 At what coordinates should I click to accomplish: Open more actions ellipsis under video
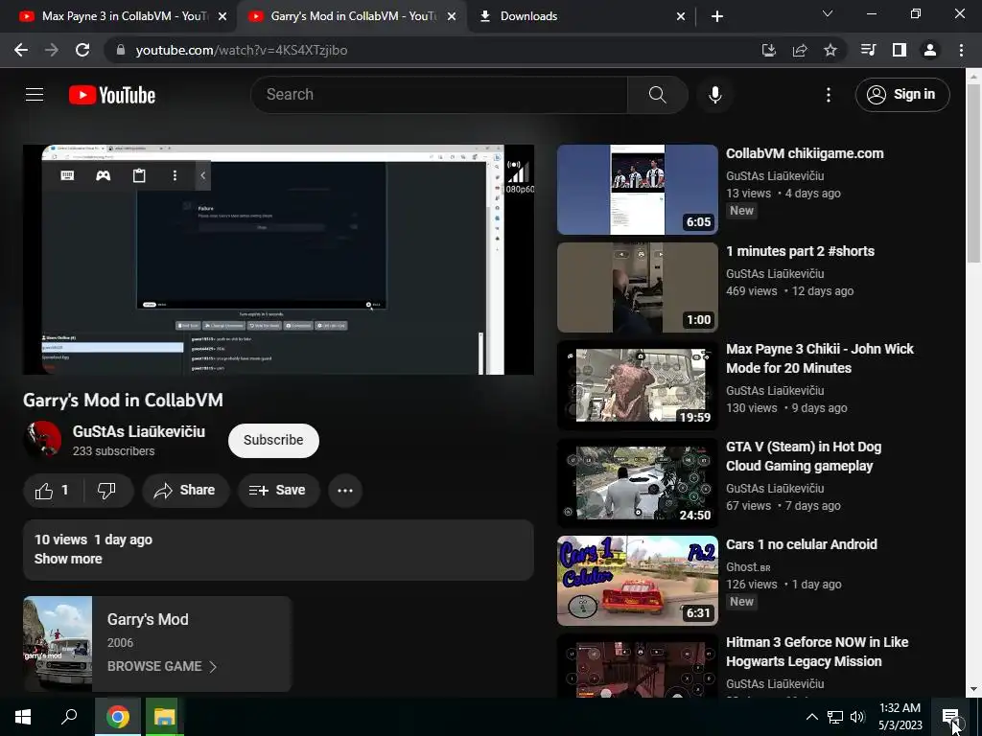click(345, 490)
